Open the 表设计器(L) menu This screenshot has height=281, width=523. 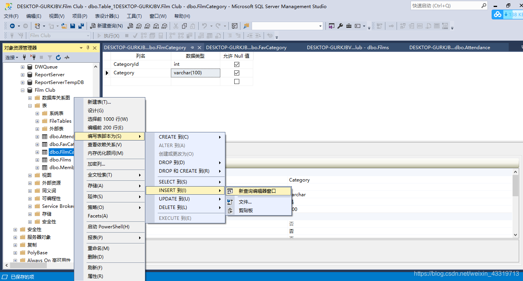[x=107, y=16]
